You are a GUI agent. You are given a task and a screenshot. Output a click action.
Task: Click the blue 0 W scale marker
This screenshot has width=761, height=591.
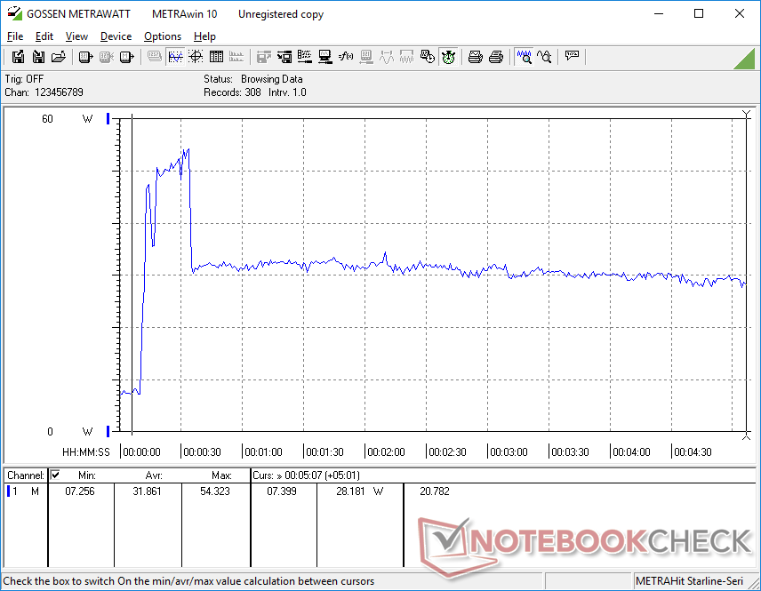coord(108,431)
